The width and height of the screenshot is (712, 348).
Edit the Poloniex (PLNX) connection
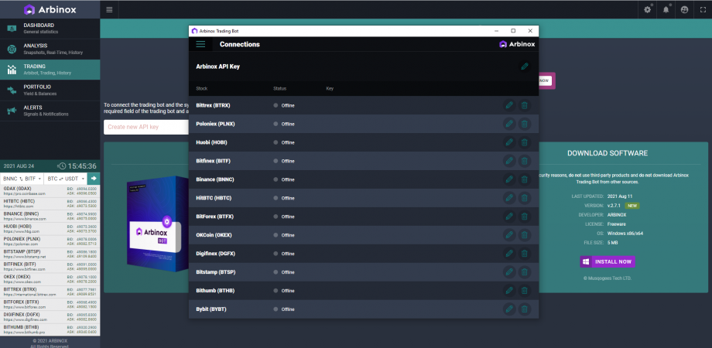509,124
